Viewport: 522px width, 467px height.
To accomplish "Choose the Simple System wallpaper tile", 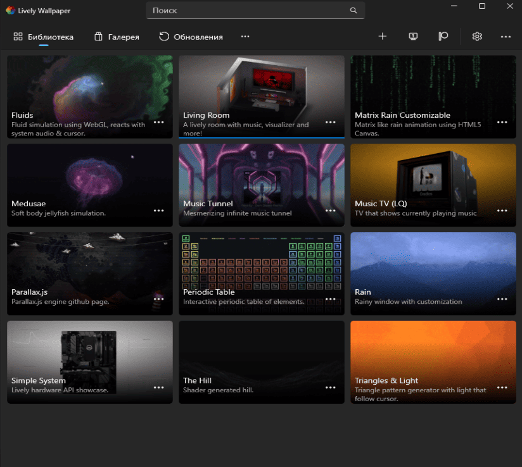I will click(x=89, y=354).
